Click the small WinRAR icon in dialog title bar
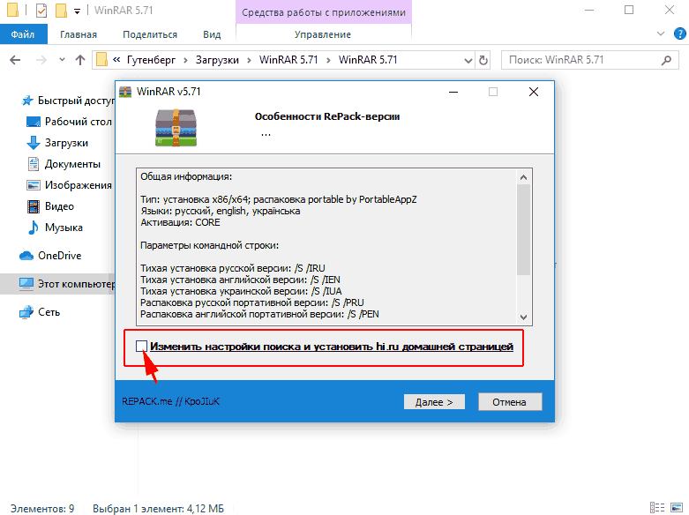 (x=125, y=92)
